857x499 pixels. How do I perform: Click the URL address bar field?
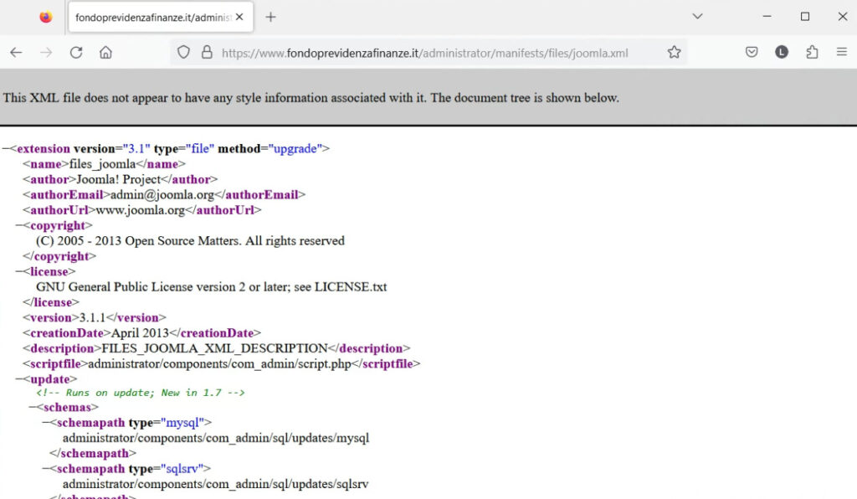[x=435, y=53]
